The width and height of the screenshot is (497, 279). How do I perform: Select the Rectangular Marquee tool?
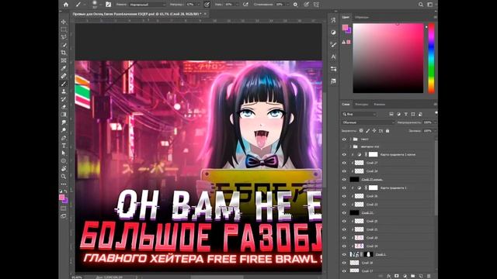64,29
